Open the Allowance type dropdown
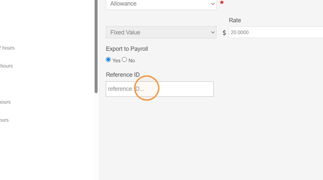This screenshot has width=323, height=180. [161, 4]
